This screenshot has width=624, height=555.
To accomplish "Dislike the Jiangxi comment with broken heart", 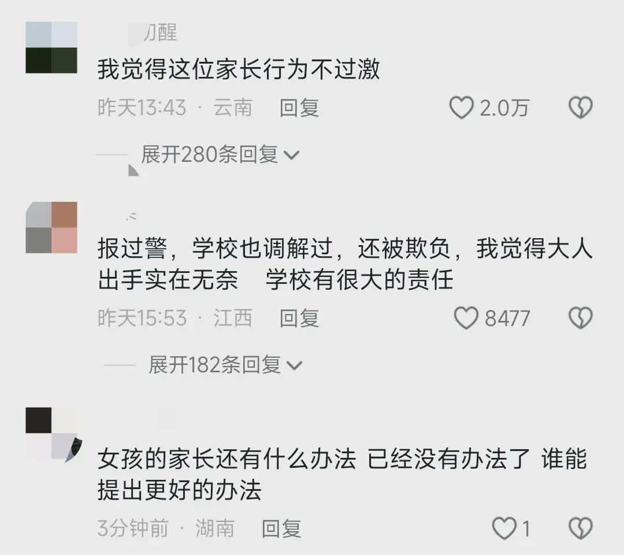I will point(581,318).
